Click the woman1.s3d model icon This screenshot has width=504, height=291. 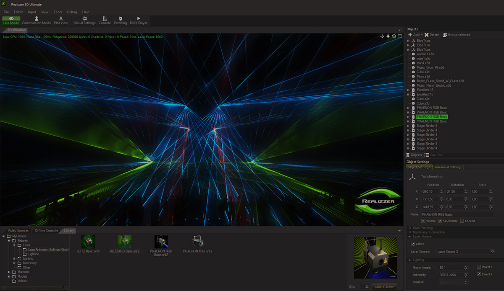[x=413, y=54]
